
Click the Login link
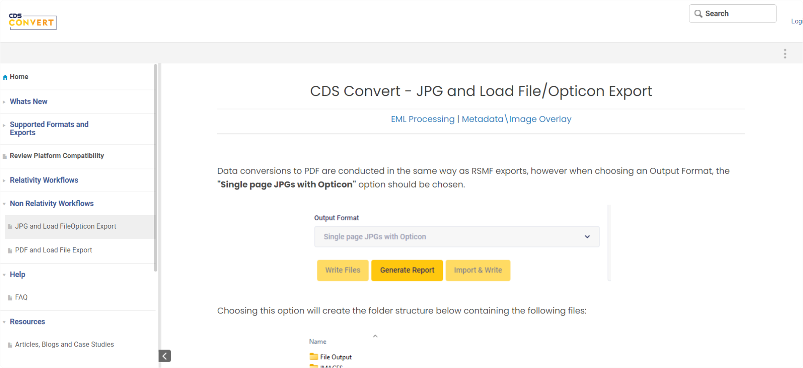click(x=797, y=21)
